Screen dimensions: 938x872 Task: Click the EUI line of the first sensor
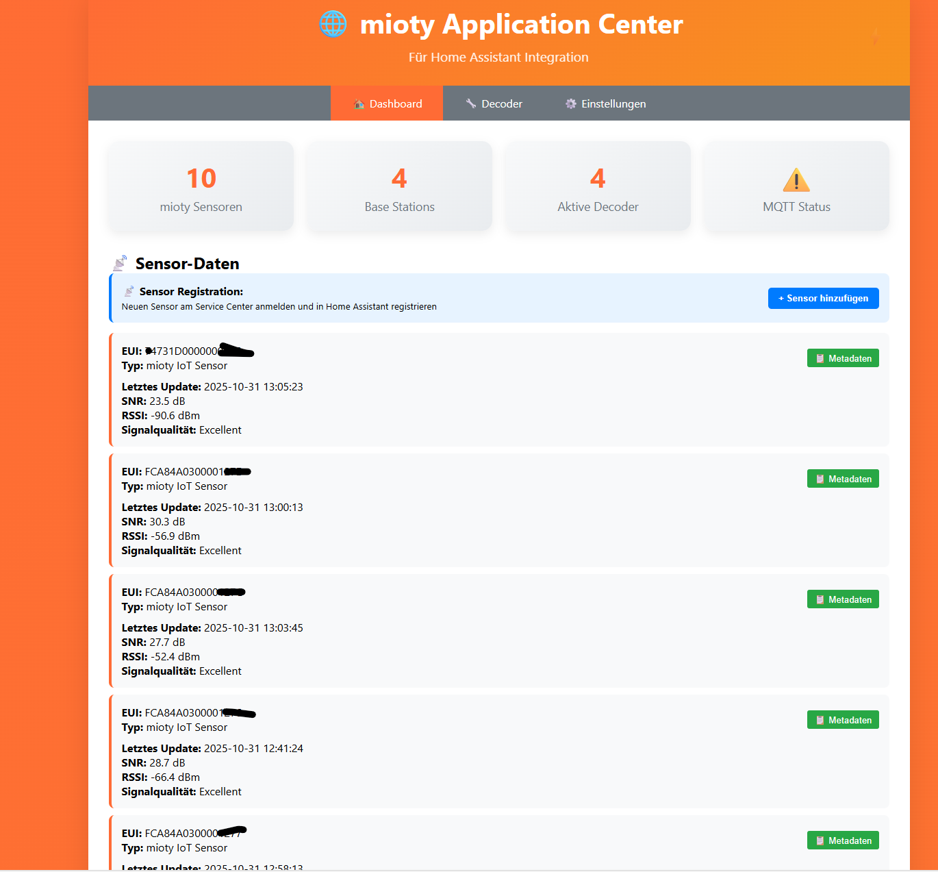click(x=188, y=351)
